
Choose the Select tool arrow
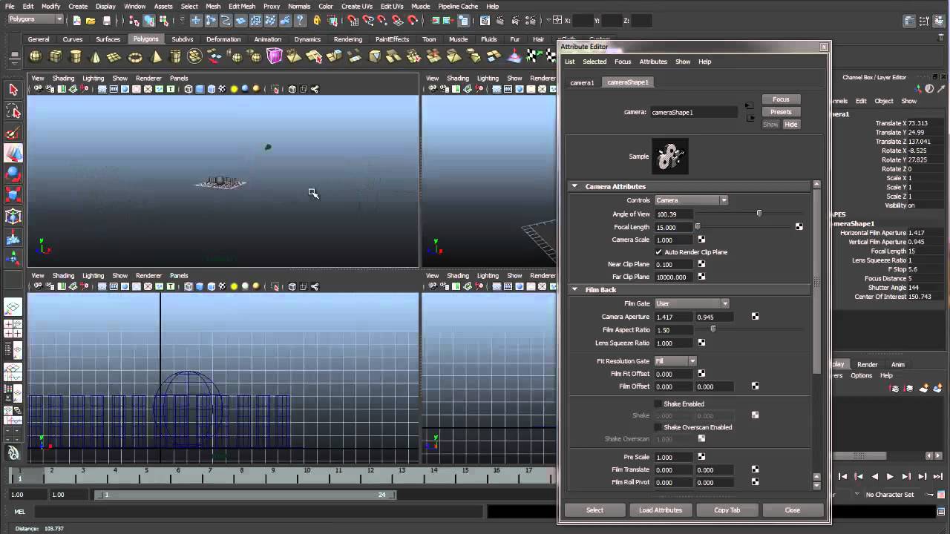pyautogui.click(x=13, y=89)
